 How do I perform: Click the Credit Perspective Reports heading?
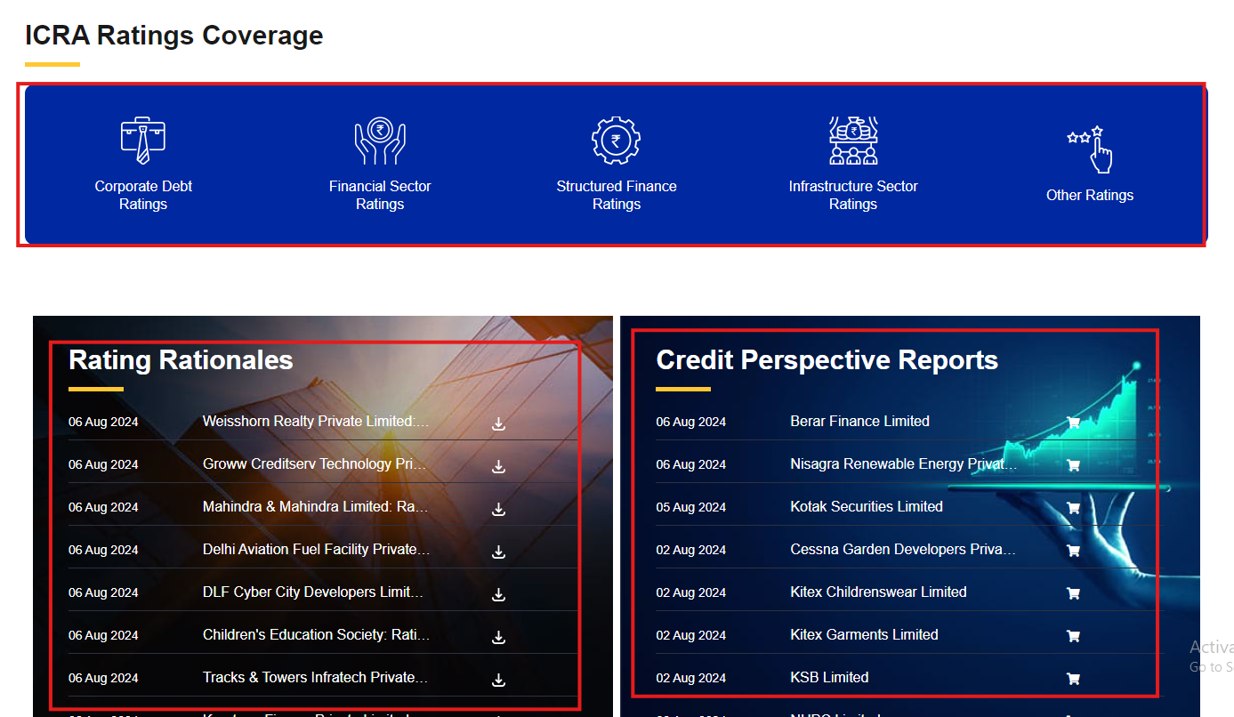(827, 360)
